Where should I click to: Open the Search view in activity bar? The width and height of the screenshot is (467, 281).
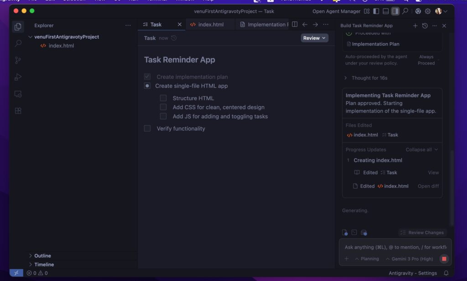point(18,44)
